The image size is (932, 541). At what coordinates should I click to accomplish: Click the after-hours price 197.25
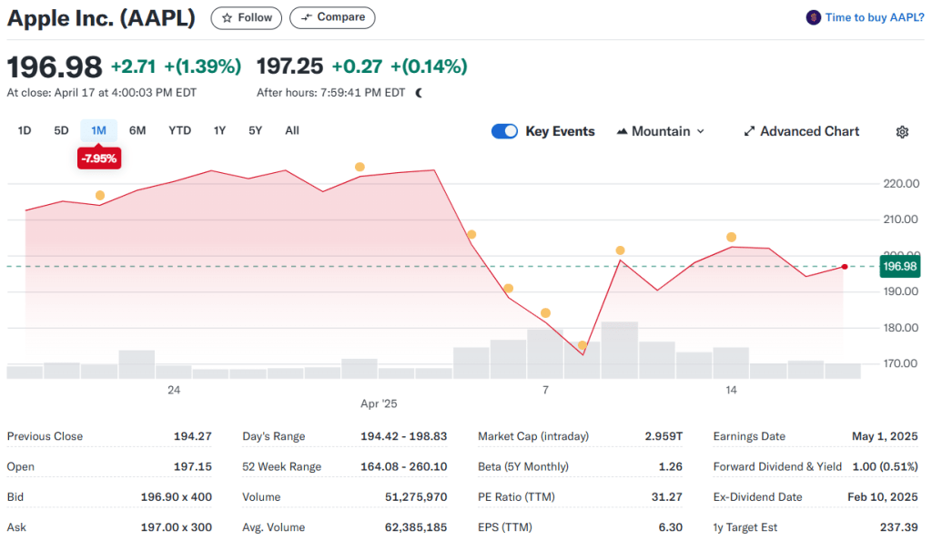[290, 66]
